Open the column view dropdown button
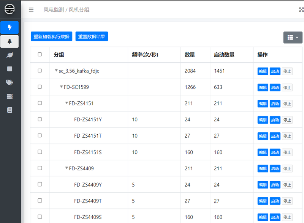 (x=293, y=38)
